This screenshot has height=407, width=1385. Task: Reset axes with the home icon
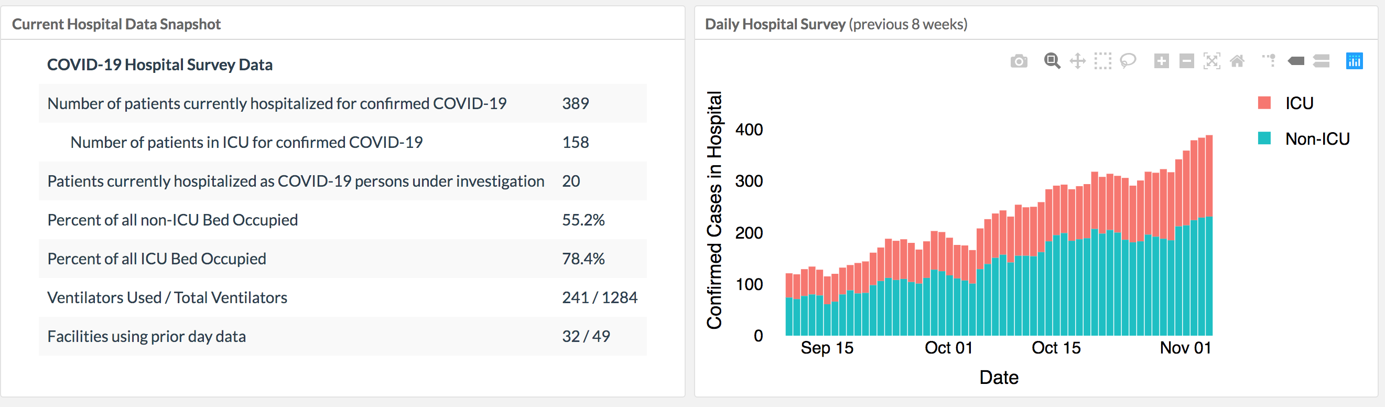[x=1237, y=61]
